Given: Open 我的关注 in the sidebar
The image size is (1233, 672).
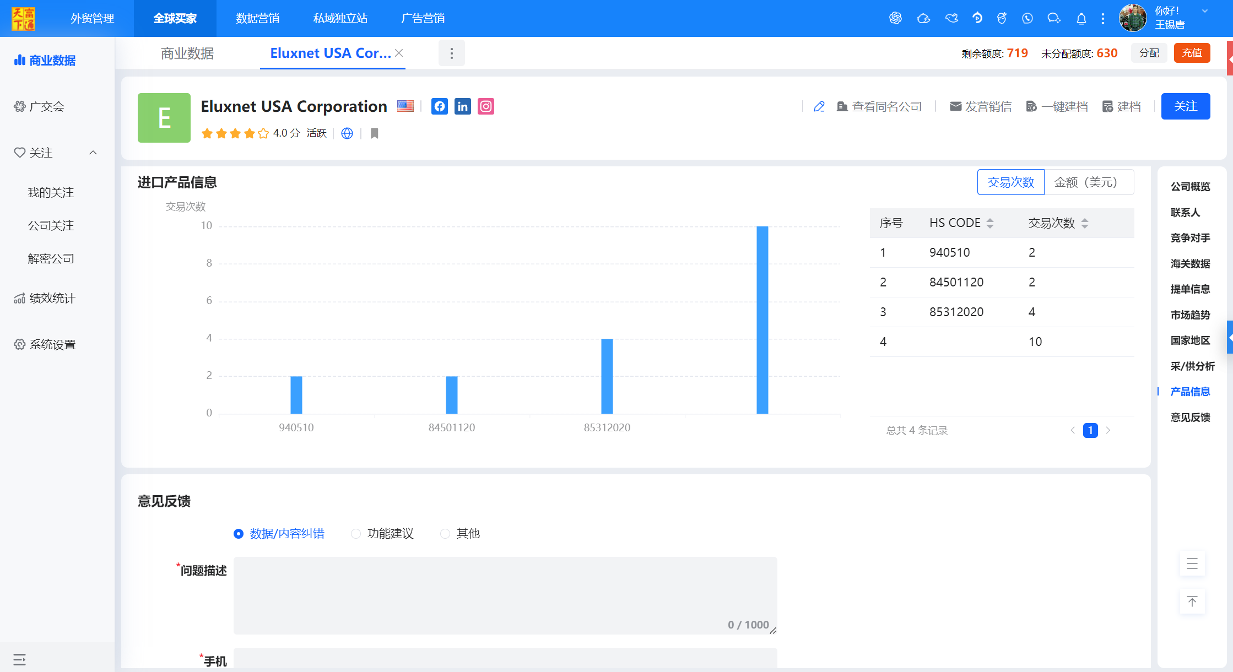Looking at the screenshot, I should pyautogui.click(x=51, y=192).
